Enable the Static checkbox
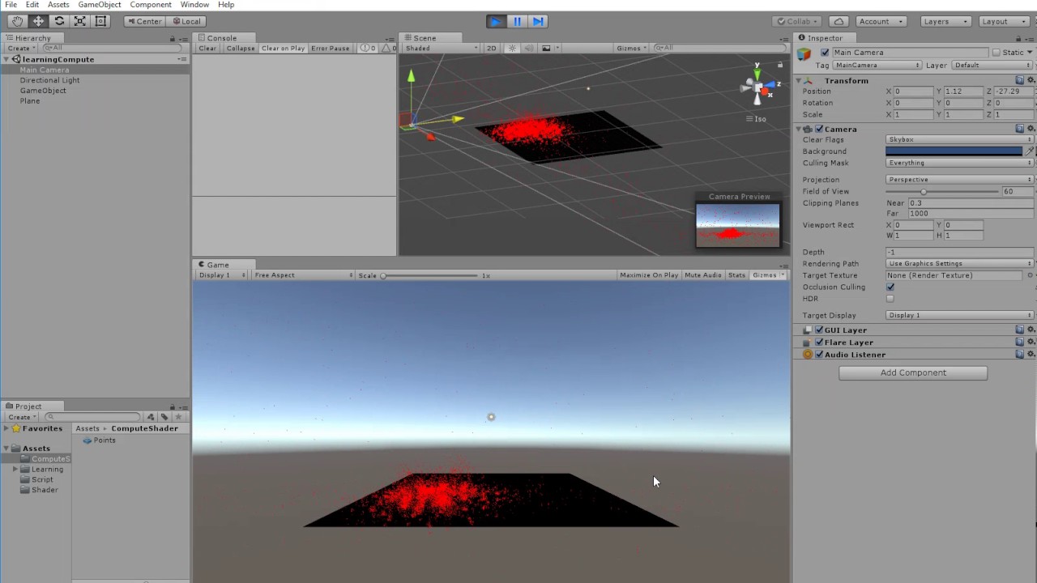The width and height of the screenshot is (1037, 583). (996, 53)
